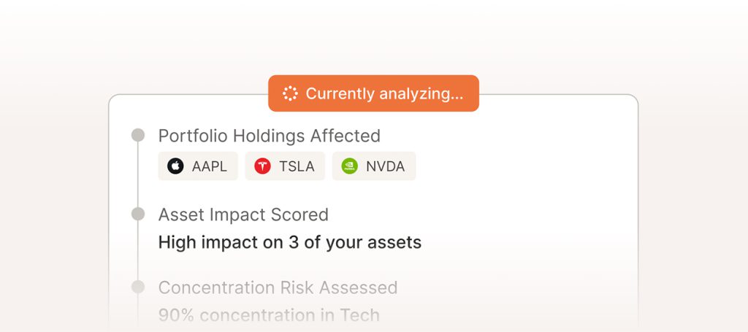Select the Concentration Risk Assessed timeline dot
The height and width of the screenshot is (332, 748).
pos(137,287)
